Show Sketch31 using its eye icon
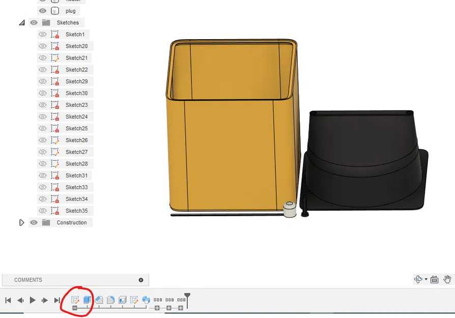Image resolution: width=455 pixels, height=318 pixels. [x=43, y=176]
